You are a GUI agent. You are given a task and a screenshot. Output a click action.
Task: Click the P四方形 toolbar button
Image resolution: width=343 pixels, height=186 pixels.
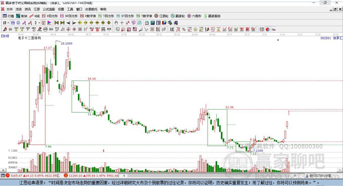[52, 16]
